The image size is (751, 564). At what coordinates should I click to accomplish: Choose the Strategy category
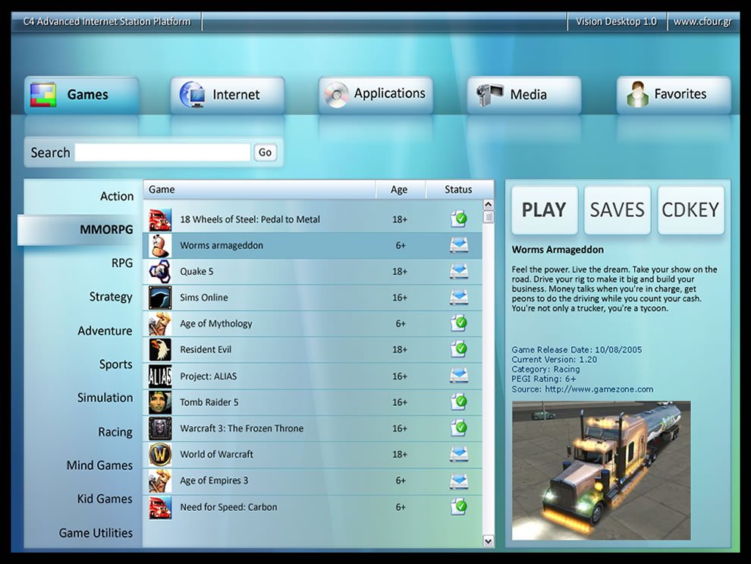pyautogui.click(x=111, y=297)
